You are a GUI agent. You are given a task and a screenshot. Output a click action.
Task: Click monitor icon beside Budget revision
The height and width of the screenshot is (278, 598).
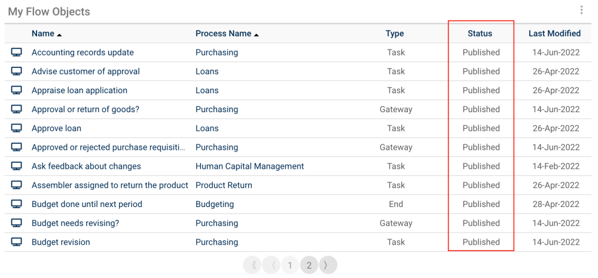[x=17, y=242]
